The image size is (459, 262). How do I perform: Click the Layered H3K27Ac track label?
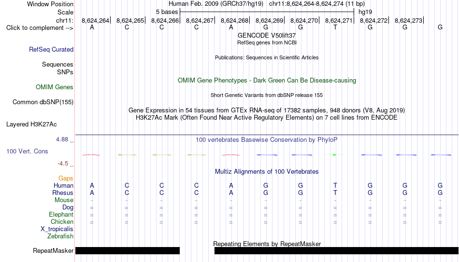(31, 124)
